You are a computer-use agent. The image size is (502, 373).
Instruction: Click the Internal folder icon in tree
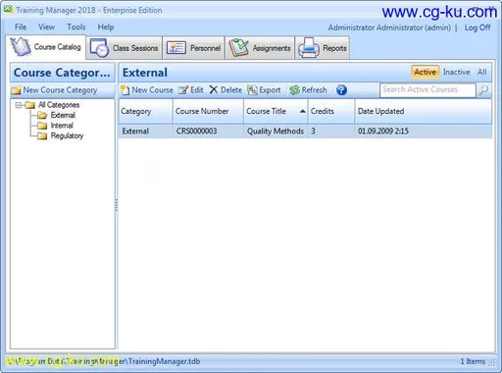click(x=42, y=126)
